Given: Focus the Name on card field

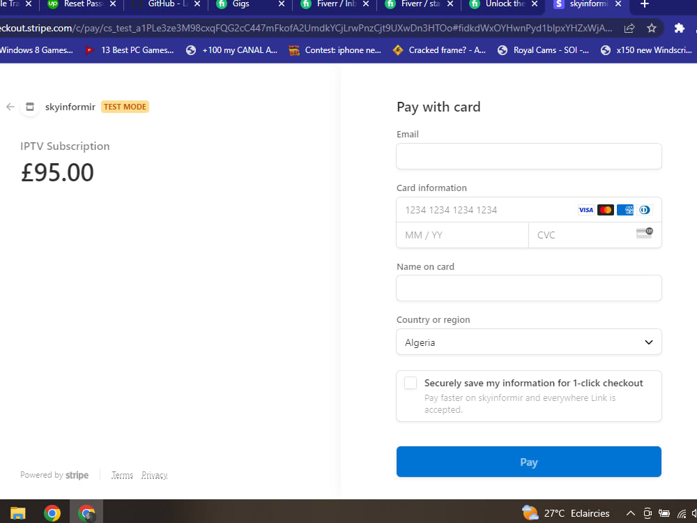Looking at the screenshot, I should (x=528, y=288).
